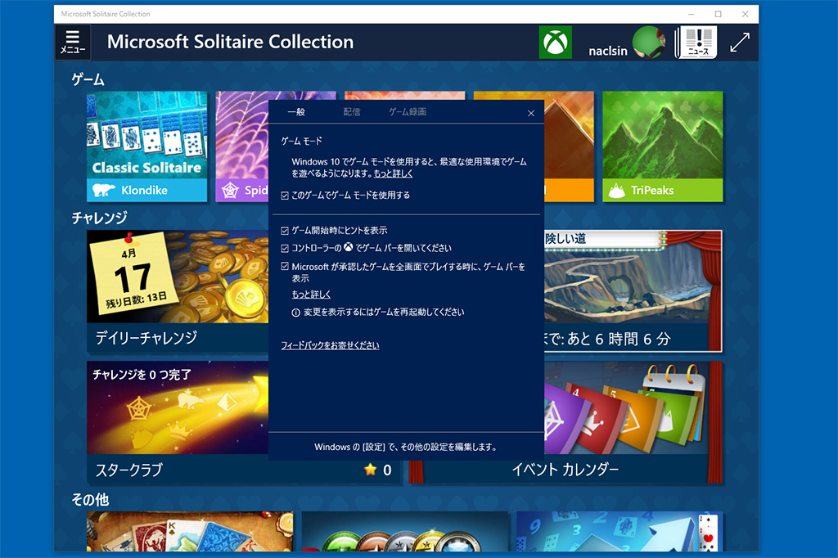Open the hamburger menu (メニュー)
The width and height of the screenshot is (838, 558).
[73, 42]
